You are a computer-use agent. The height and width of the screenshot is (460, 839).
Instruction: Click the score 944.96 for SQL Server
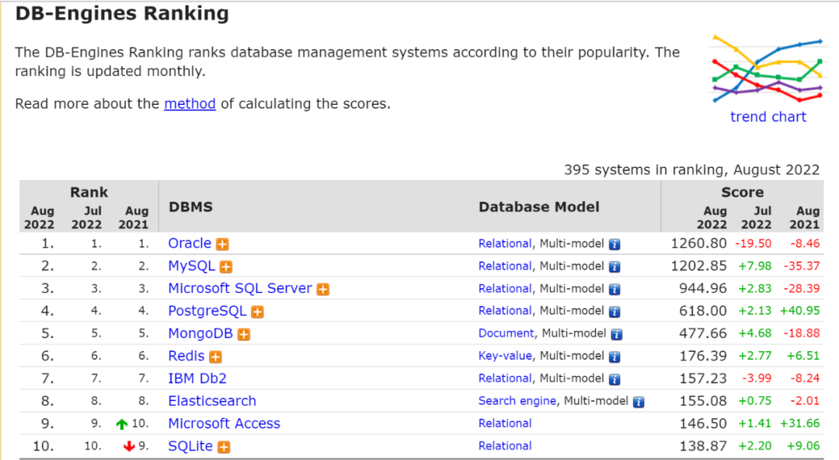tap(703, 288)
